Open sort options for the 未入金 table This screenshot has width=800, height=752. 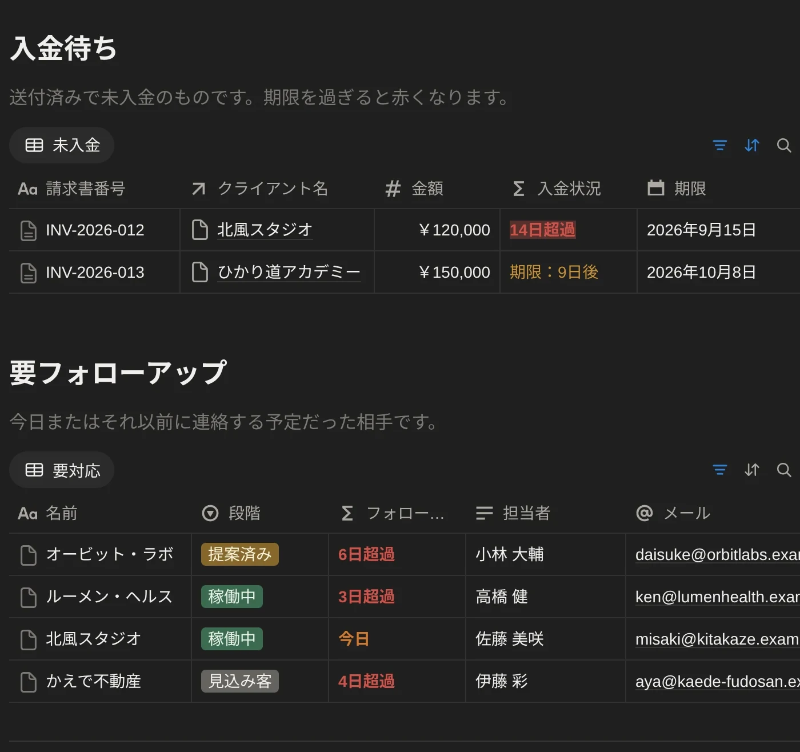(752, 145)
